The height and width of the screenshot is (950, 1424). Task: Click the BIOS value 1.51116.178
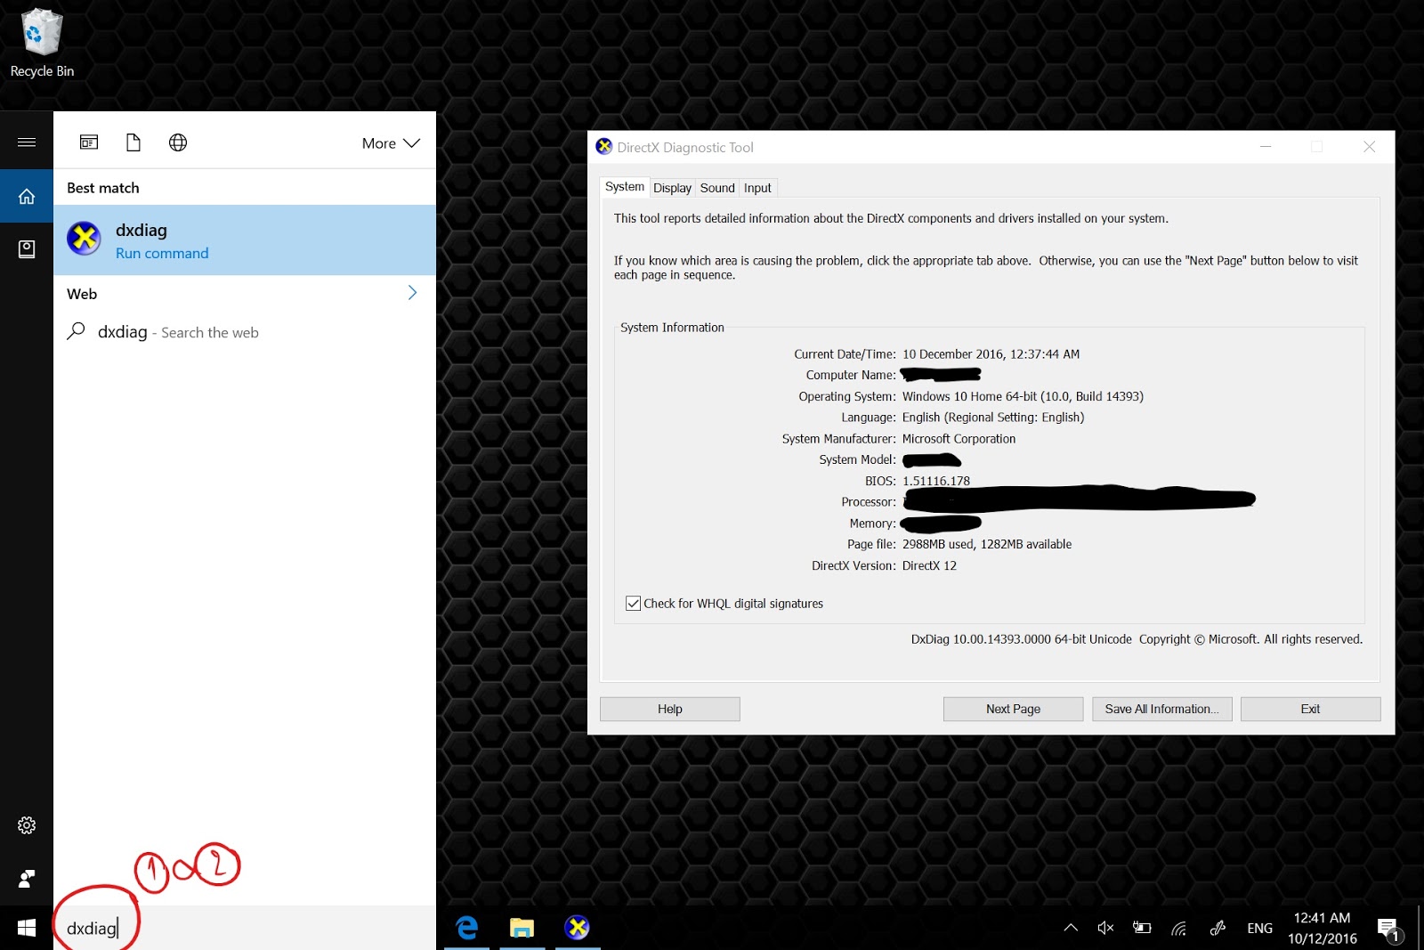(936, 481)
